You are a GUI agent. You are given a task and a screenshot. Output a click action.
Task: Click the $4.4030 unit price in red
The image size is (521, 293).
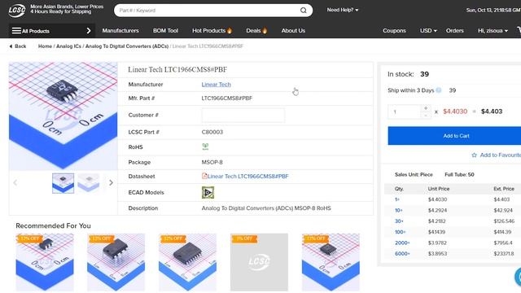pos(455,112)
